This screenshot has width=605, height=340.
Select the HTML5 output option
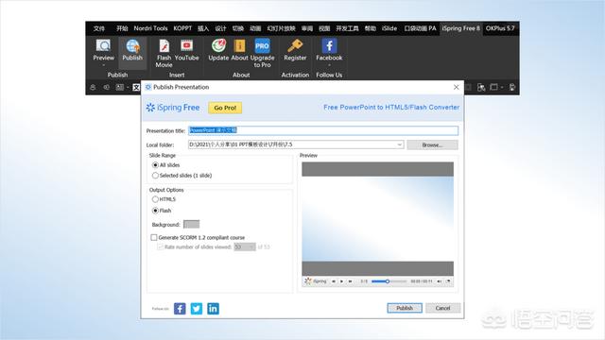(x=155, y=199)
